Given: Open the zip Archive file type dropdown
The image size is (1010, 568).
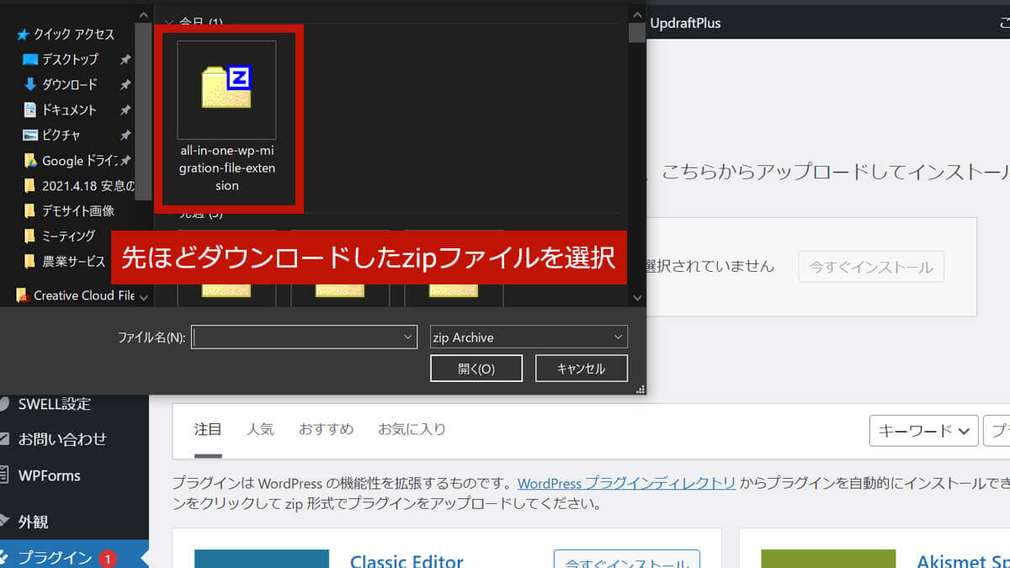Looking at the screenshot, I should [x=529, y=337].
